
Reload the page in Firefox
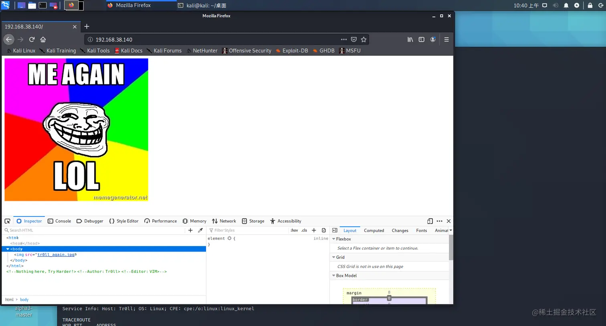[x=32, y=39]
